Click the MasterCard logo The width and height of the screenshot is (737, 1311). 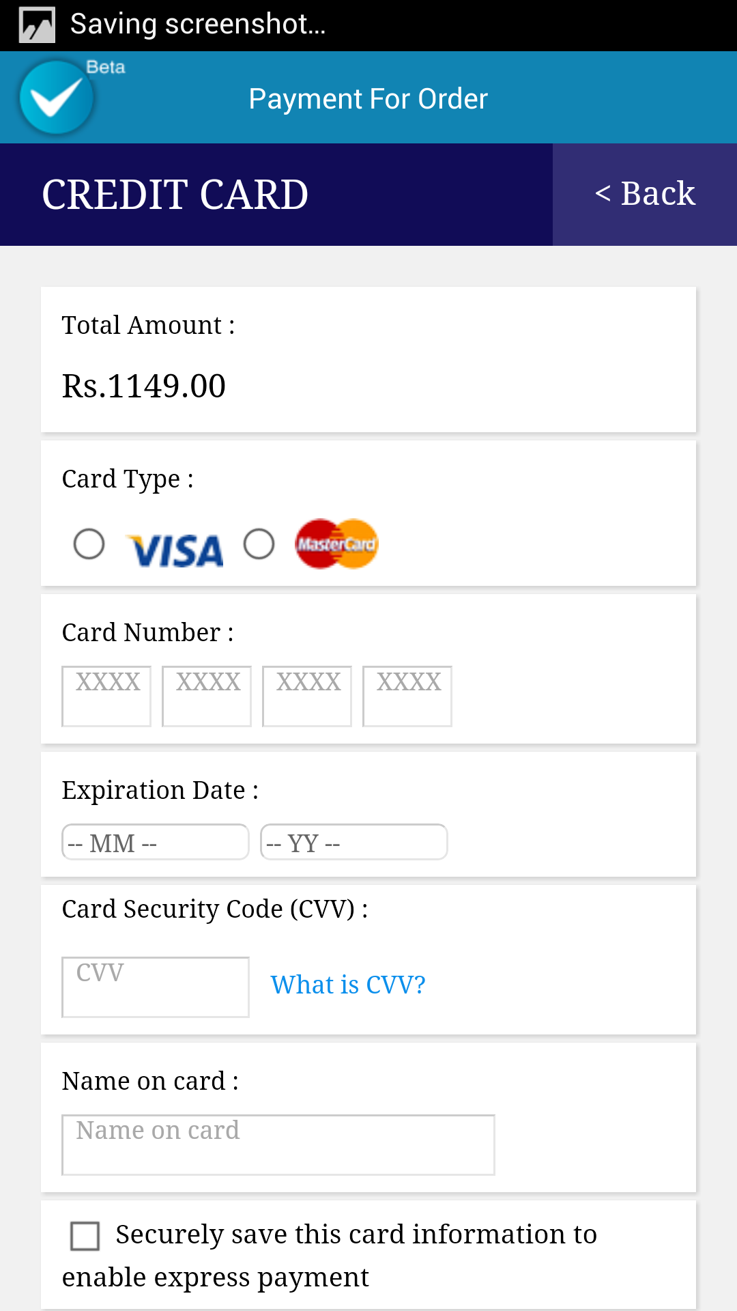point(336,544)
